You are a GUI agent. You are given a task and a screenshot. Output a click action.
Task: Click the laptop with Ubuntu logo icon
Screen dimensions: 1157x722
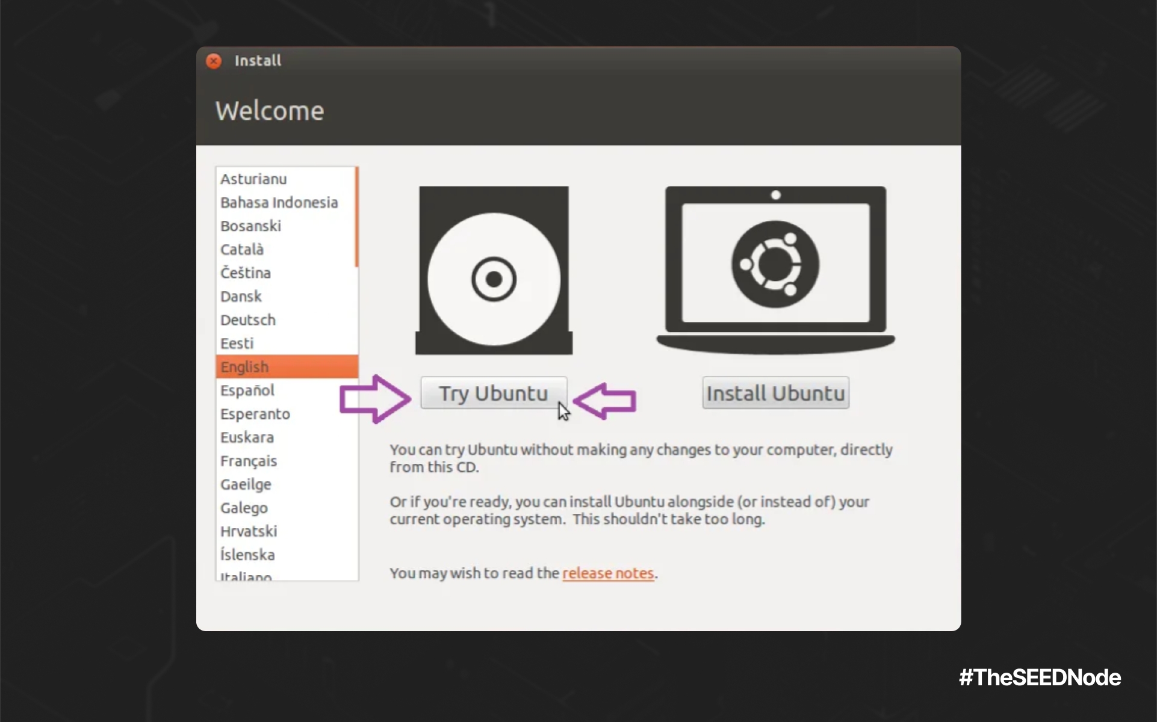point(775,268)
